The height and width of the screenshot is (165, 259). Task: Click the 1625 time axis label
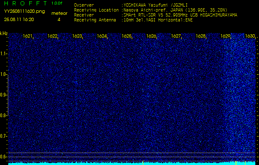pyautogui.click(x=126, y=36)
